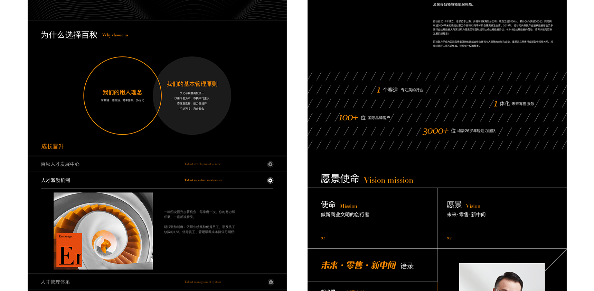This screenshot has height=291, width=594.
Task: Click the '3000+ 位' team stat
Action: coord(459,131)
